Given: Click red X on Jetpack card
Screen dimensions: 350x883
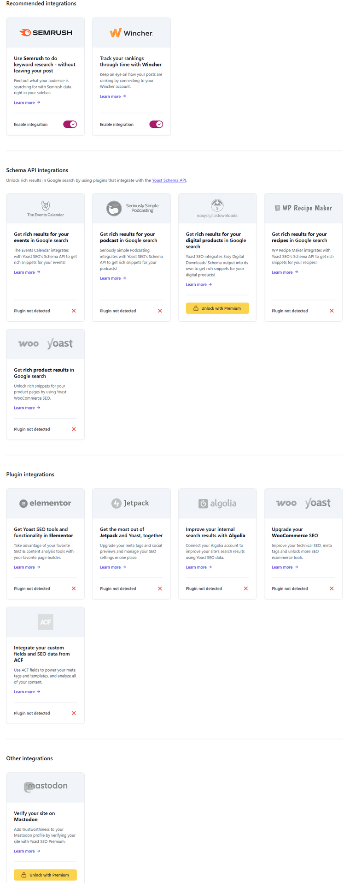Looking at the screenshot, I should point(160,589).
